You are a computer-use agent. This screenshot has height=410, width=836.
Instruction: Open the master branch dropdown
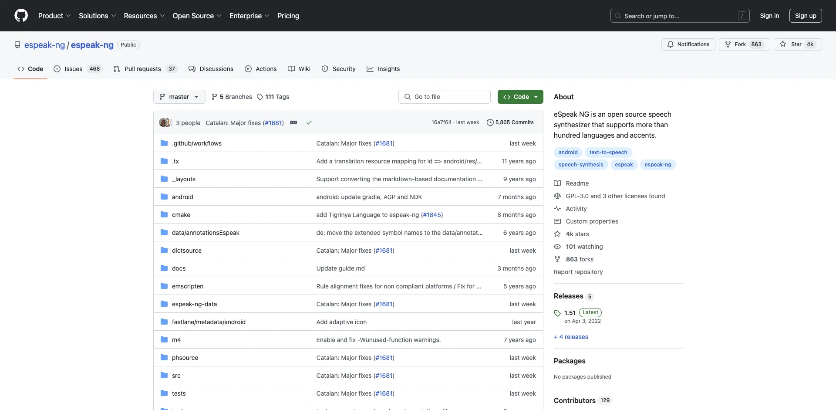pyautogui.click(x=179, y=97)
